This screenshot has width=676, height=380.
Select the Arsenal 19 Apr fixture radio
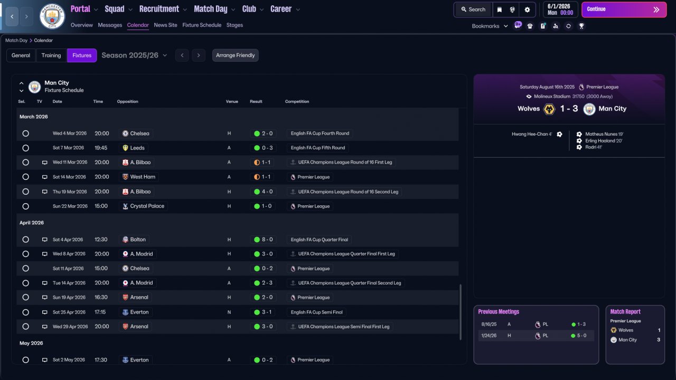pyautogui.click(x=25, y=297)
